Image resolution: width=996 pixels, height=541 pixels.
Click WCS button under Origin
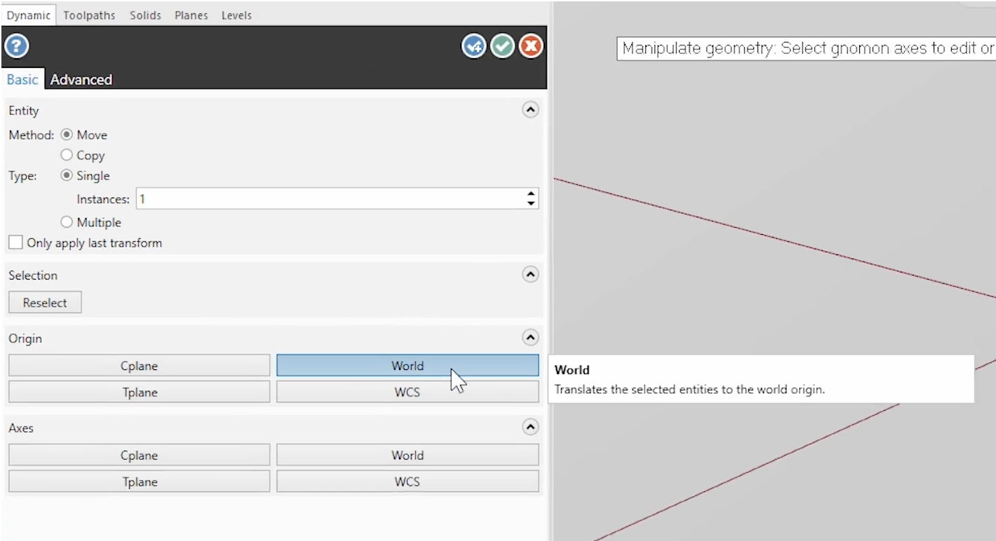tap(408, 392)
